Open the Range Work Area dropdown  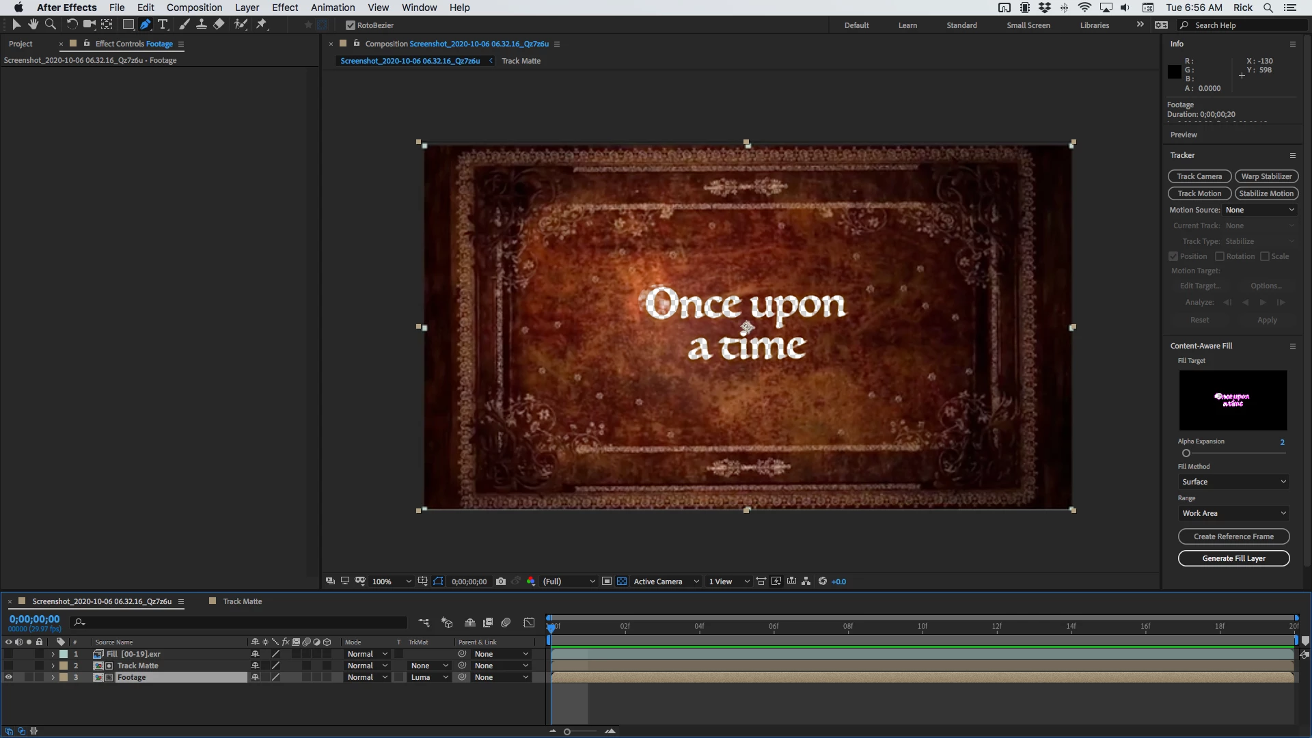point(1233,513)
